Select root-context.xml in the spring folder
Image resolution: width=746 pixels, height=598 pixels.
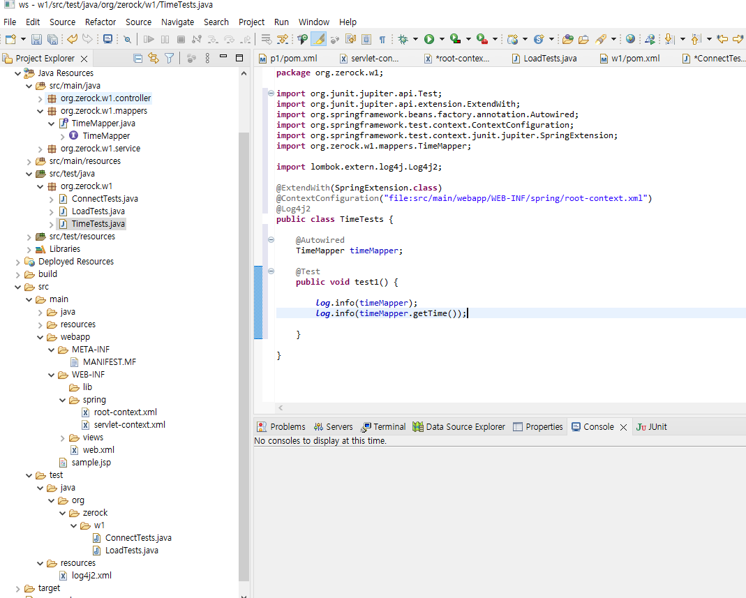(125, 412)
